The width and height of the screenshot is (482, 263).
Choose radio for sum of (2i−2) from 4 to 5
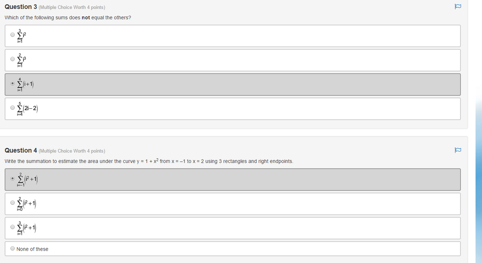13,108
